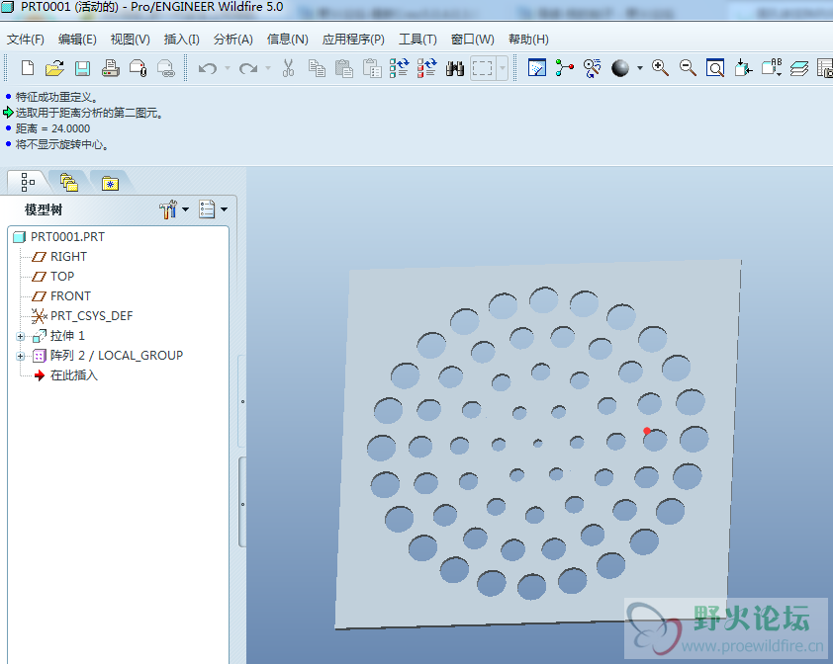Activate the dashed-rectangle selection box tool

click(483, 68)
